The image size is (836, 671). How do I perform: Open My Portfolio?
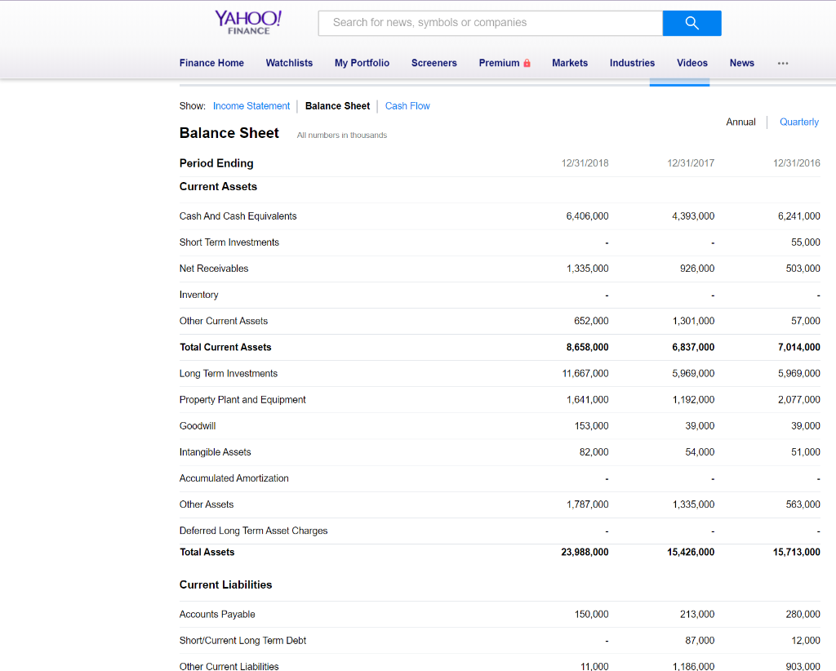(x=362, y=63)
